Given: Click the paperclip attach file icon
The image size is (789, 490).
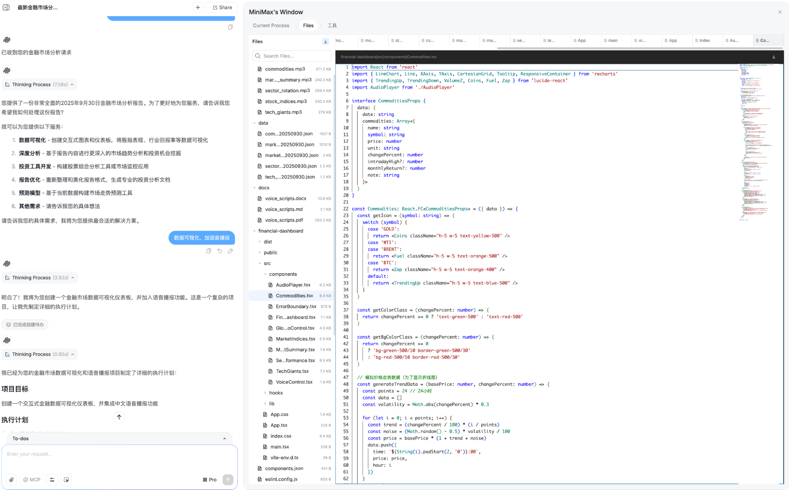Looking at the screenshot, I should click(11, 480).
